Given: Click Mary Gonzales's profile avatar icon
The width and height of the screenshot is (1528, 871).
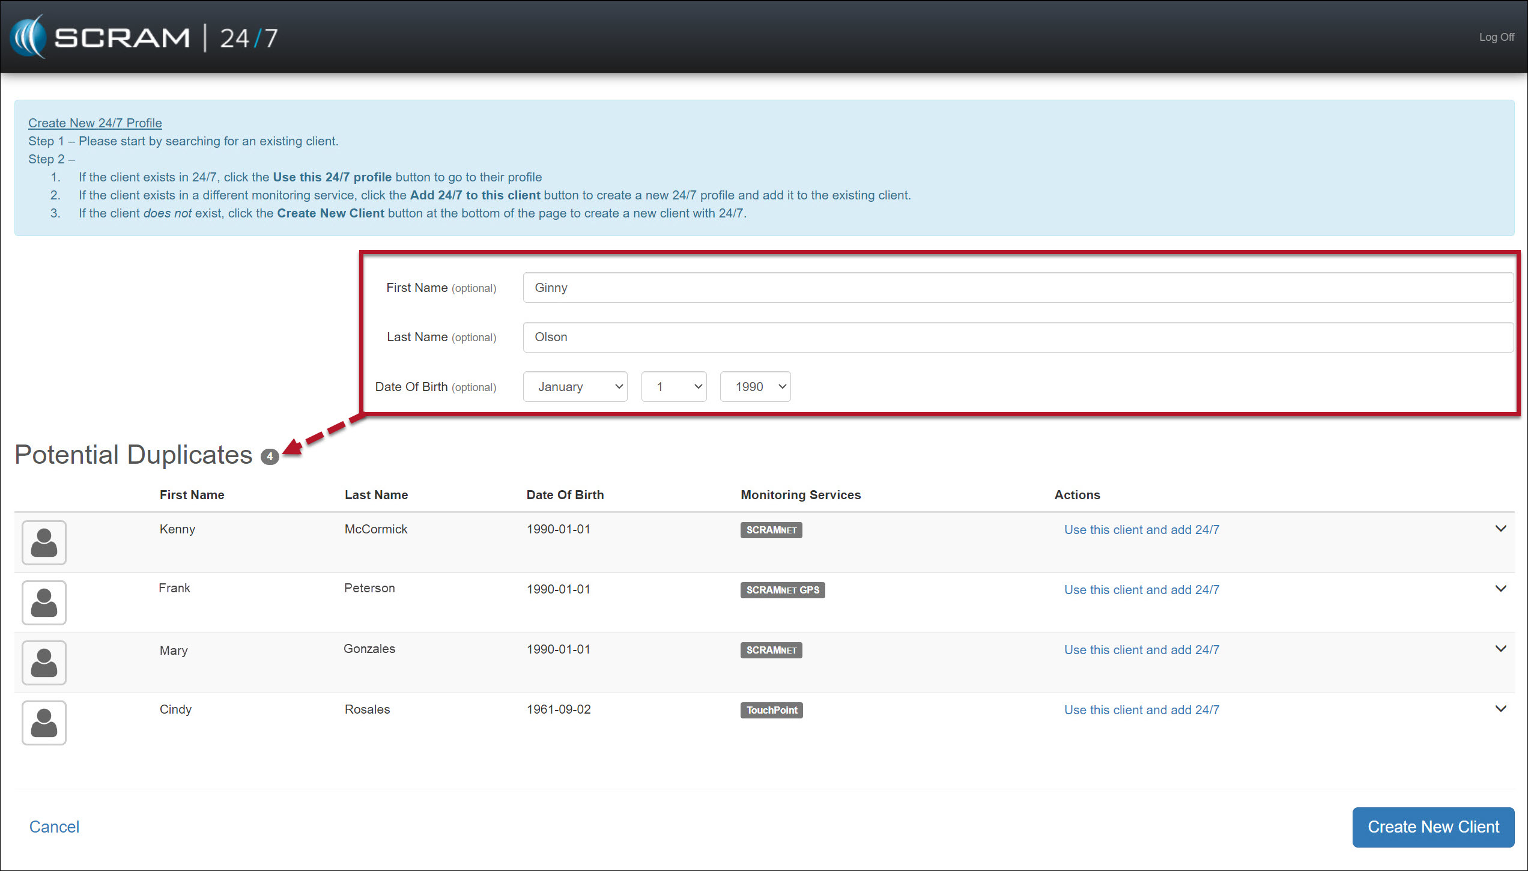Looking at the screenshot, I should 44,663.
